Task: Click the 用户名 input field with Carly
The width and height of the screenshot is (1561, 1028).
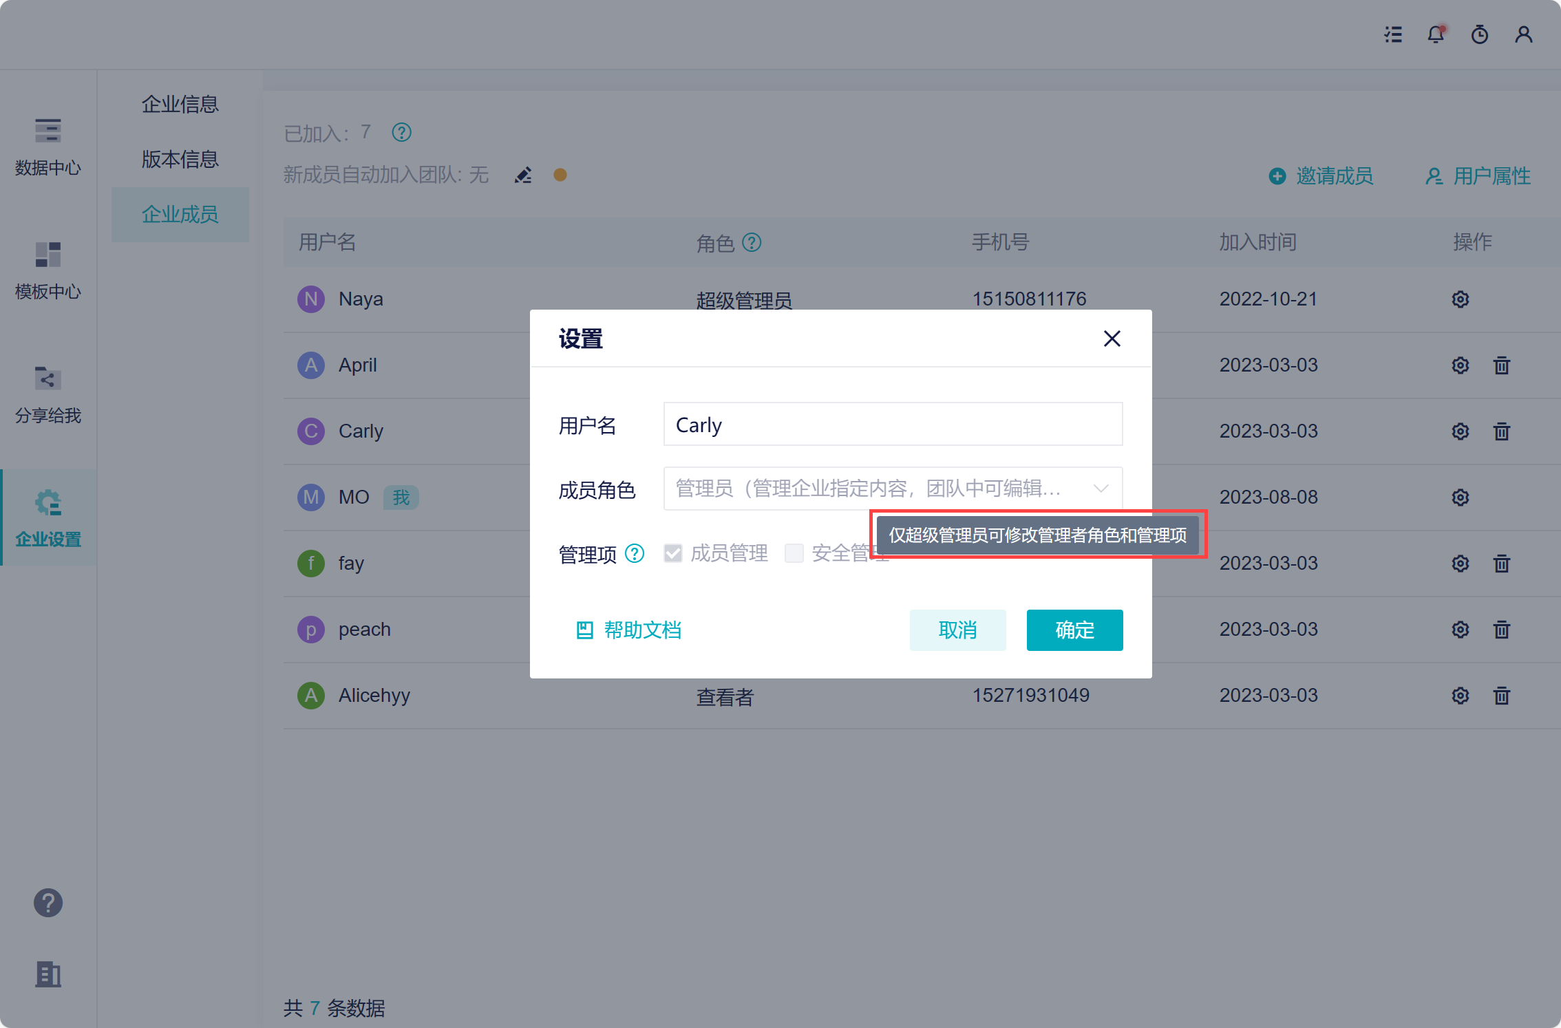Action: [x=893, y=425]
